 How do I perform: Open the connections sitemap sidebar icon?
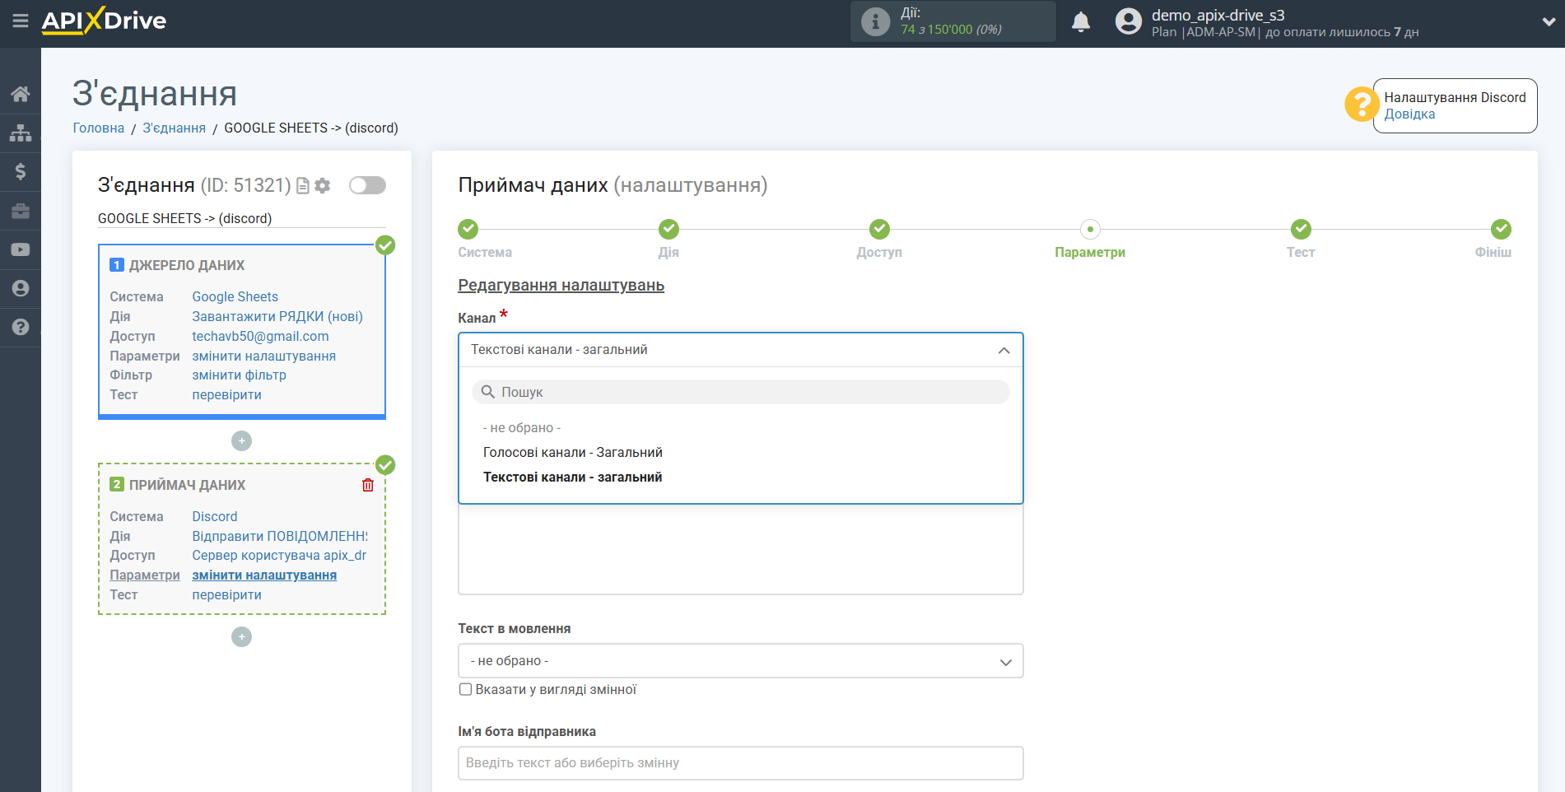[x=21, y=133]
